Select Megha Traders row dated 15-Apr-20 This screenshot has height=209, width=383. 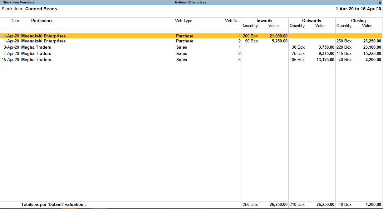(x=191, y=60)
